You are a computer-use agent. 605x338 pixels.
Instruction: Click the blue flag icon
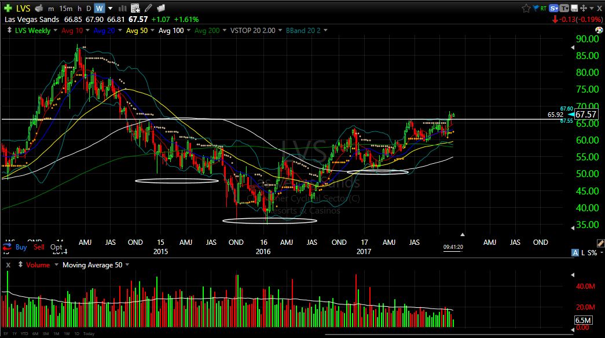[536, 8]
